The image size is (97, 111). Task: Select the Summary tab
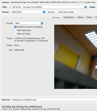click(56, 17)
